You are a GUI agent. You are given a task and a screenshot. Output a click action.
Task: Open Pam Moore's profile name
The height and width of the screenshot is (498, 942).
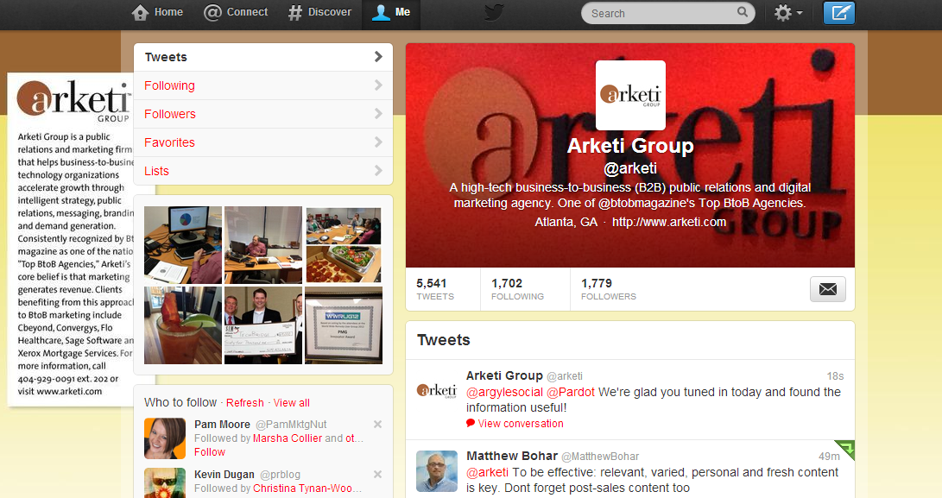click(222, 424)
